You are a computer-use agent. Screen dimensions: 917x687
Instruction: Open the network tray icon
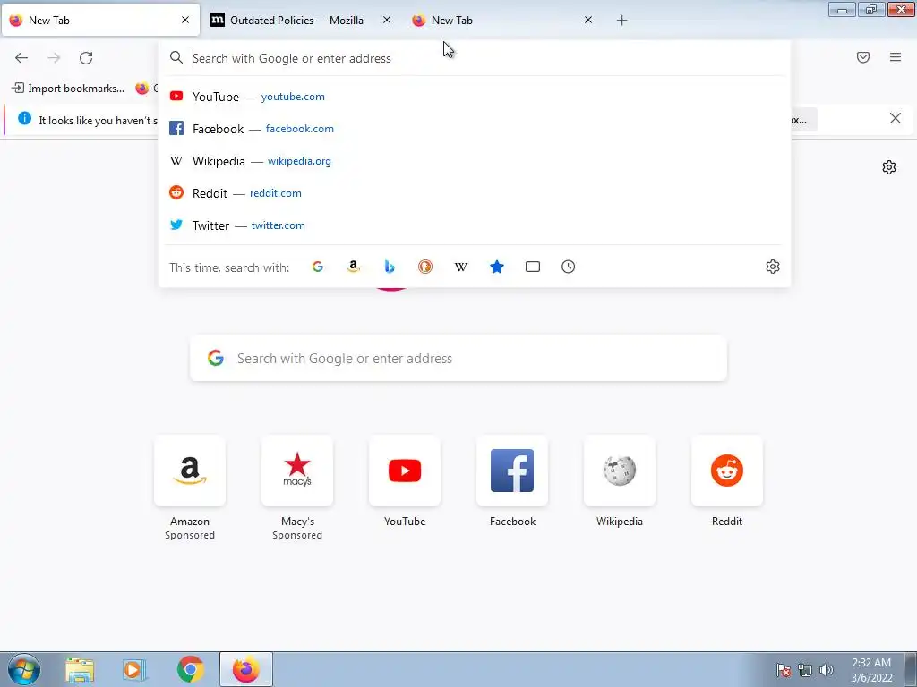coord(805,670)
